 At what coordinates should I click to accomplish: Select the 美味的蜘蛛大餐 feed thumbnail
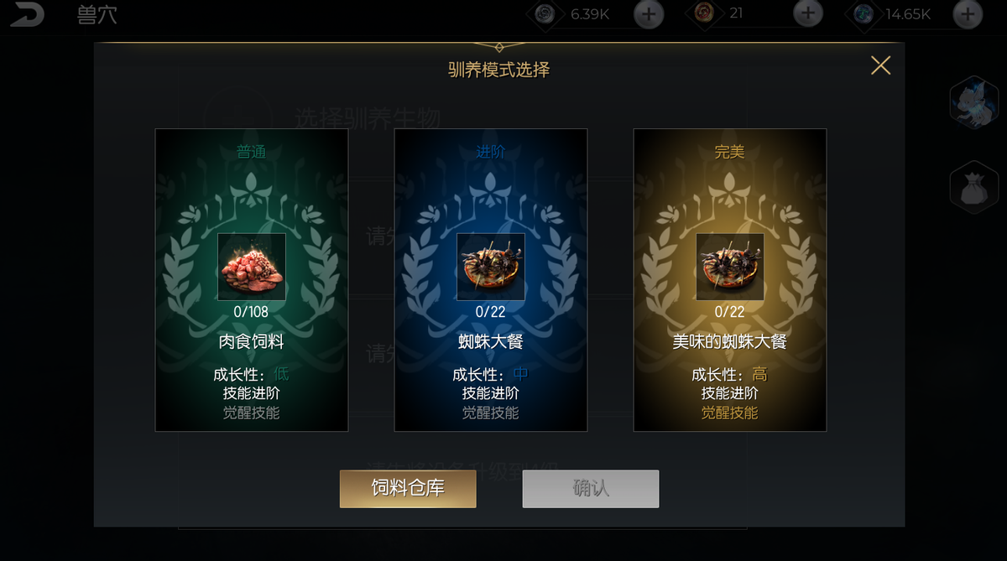(730, 267)
